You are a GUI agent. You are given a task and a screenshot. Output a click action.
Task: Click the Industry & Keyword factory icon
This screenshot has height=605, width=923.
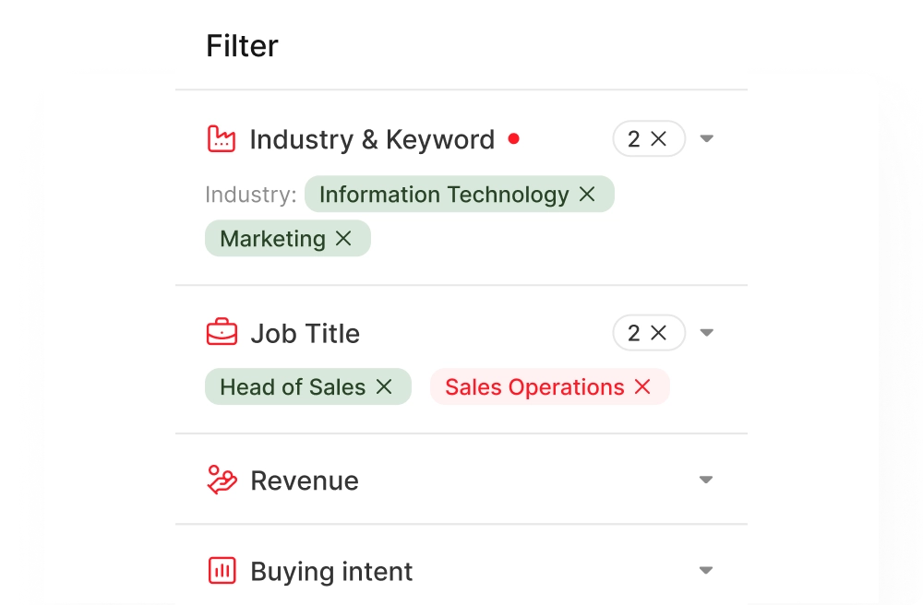(x=221, y=138)
